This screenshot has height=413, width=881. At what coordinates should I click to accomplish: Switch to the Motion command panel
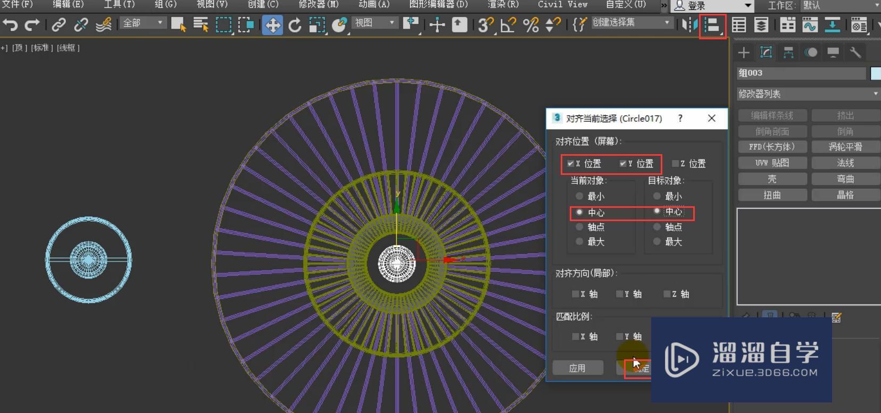tap(811, 52)
